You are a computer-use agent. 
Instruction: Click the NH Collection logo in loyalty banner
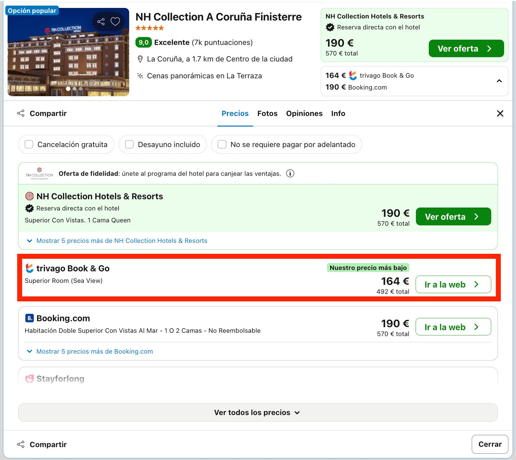[40, 173]
